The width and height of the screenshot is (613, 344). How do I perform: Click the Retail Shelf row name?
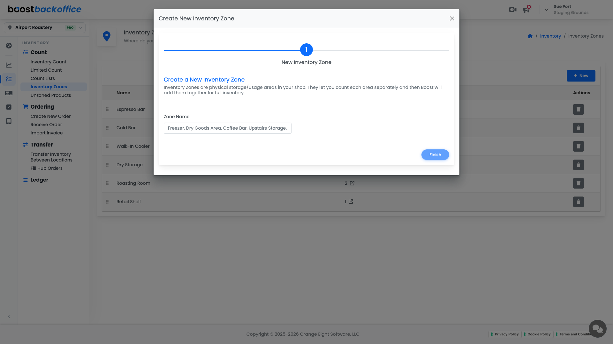point(129,202)
